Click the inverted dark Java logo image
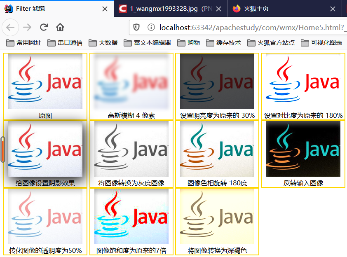 303,149
